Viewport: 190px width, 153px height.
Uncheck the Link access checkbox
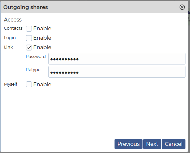29,48
